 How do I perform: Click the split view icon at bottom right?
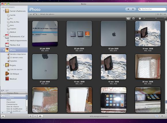(162, 116)
